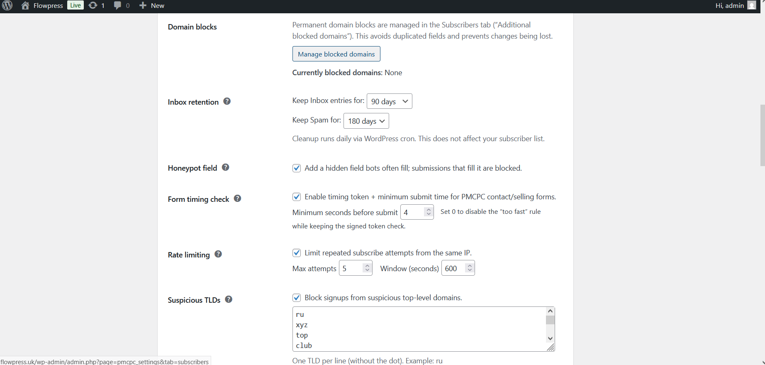
Task: Open Rate limiting help icon
Action: (x=218, y=254)
